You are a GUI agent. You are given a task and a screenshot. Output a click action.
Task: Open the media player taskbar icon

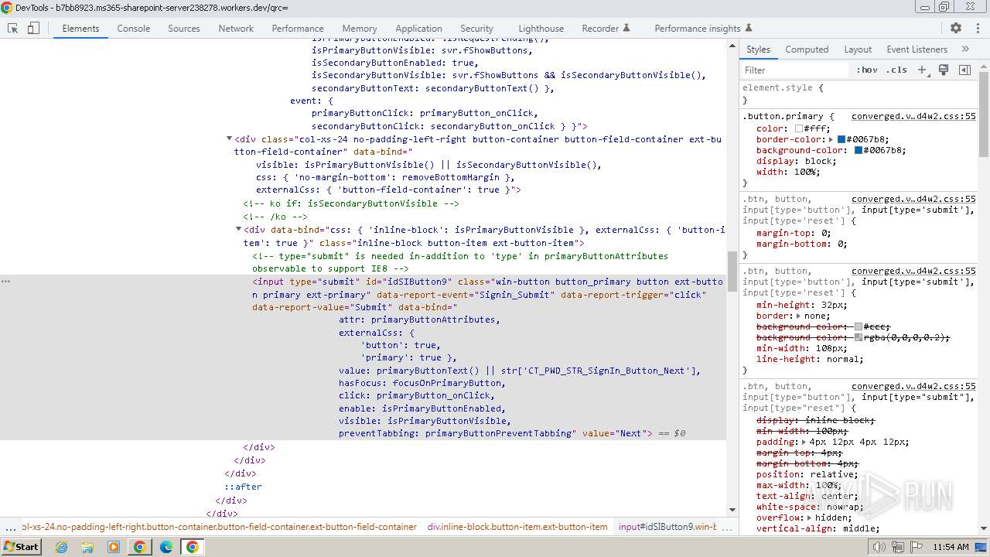click(x=114, y=547)
